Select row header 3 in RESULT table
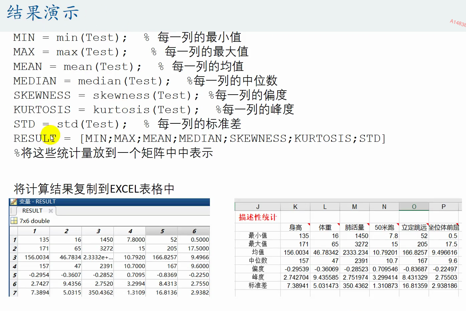This screenshot has height=311, width=466. tap(14, 257)
